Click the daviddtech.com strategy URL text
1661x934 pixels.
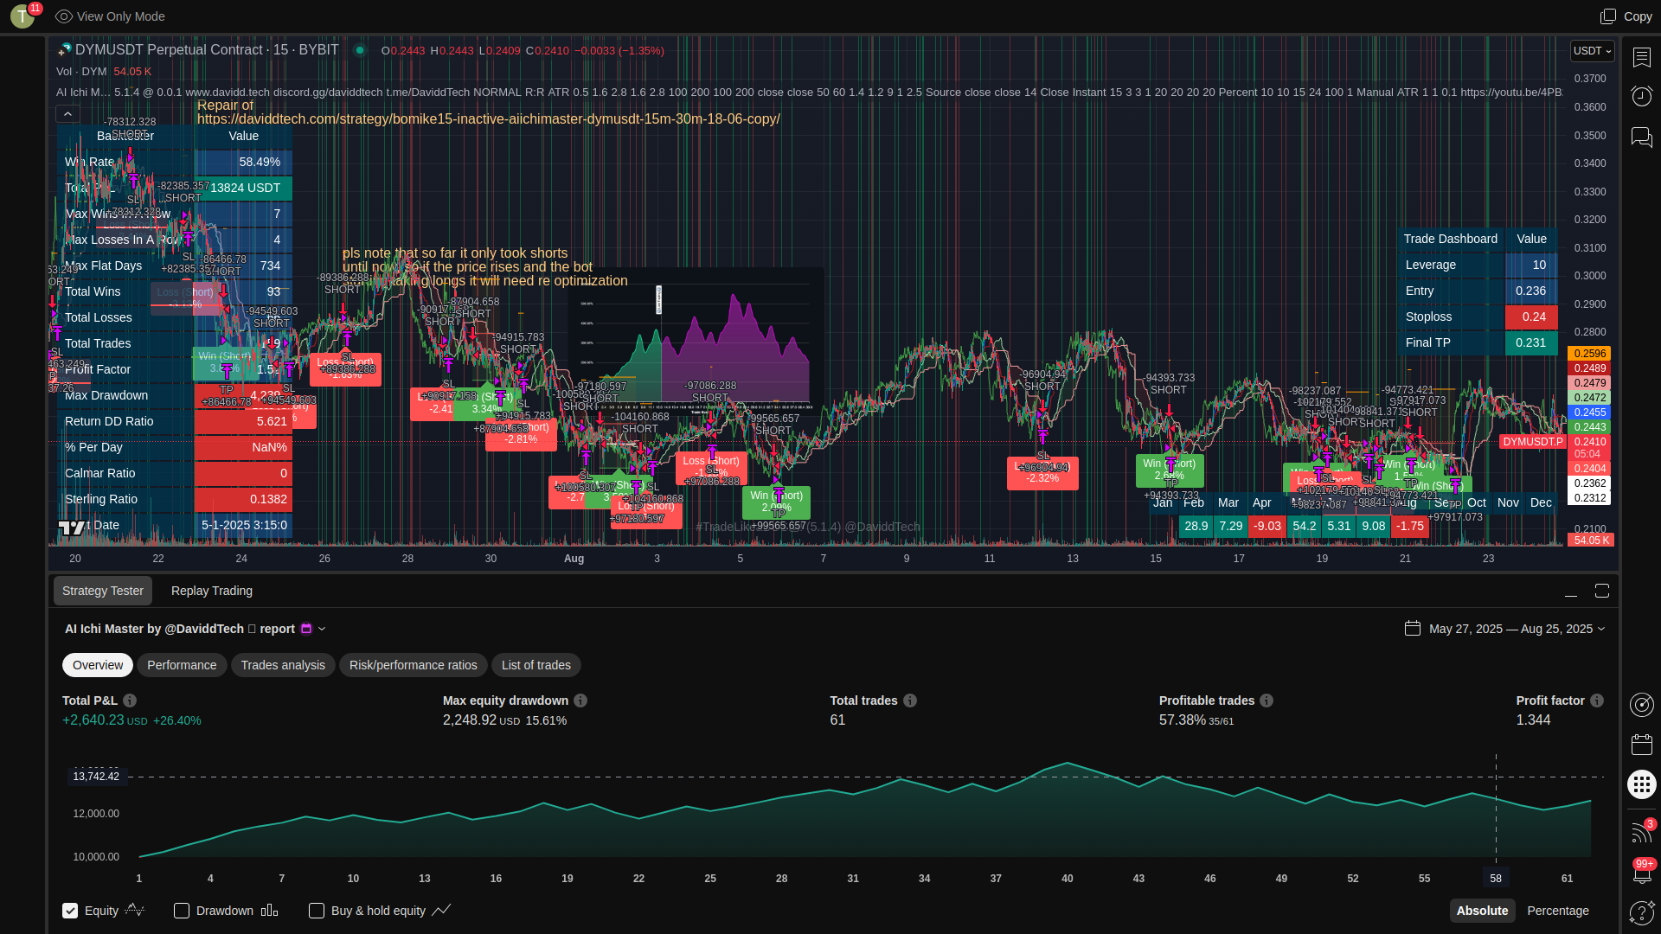489,119
